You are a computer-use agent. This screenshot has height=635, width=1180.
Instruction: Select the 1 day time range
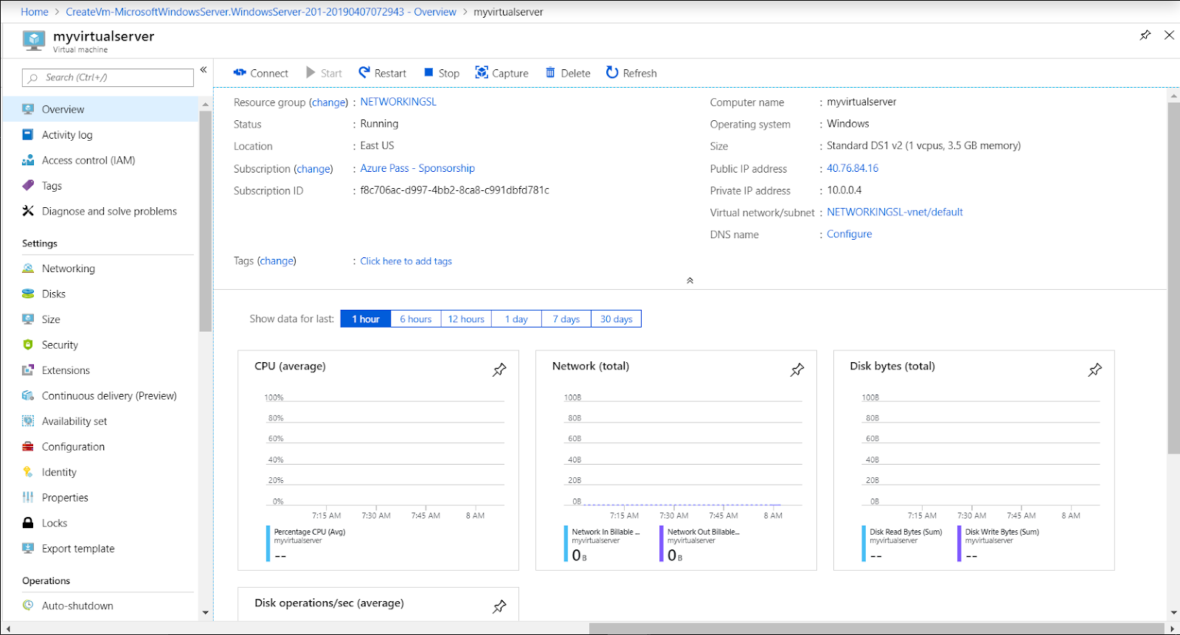(x=516, y=319)
